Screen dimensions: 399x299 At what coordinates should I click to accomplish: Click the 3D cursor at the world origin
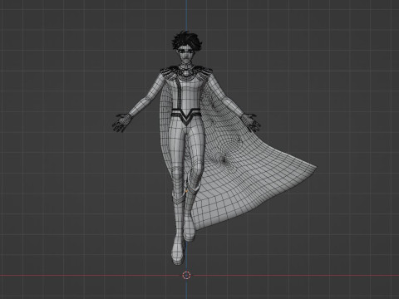(186, 275)
